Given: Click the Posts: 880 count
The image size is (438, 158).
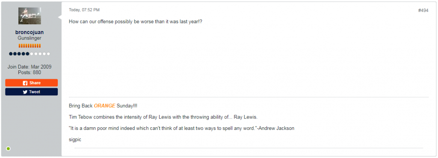Looking at the screenshot, I should [30, 72].
